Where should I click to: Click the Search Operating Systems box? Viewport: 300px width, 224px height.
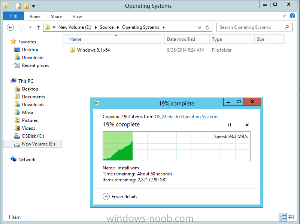click(x=254, y=27)
